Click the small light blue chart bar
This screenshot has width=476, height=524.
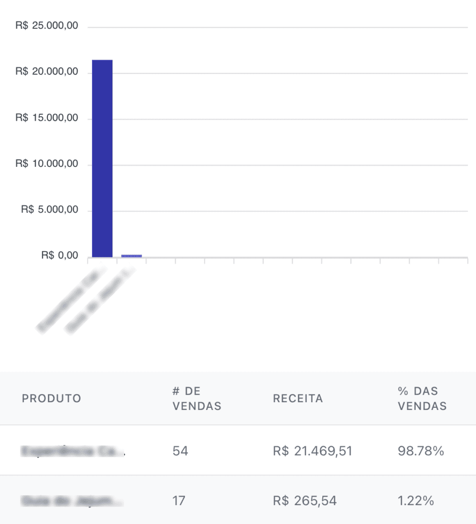pos(131,255)
